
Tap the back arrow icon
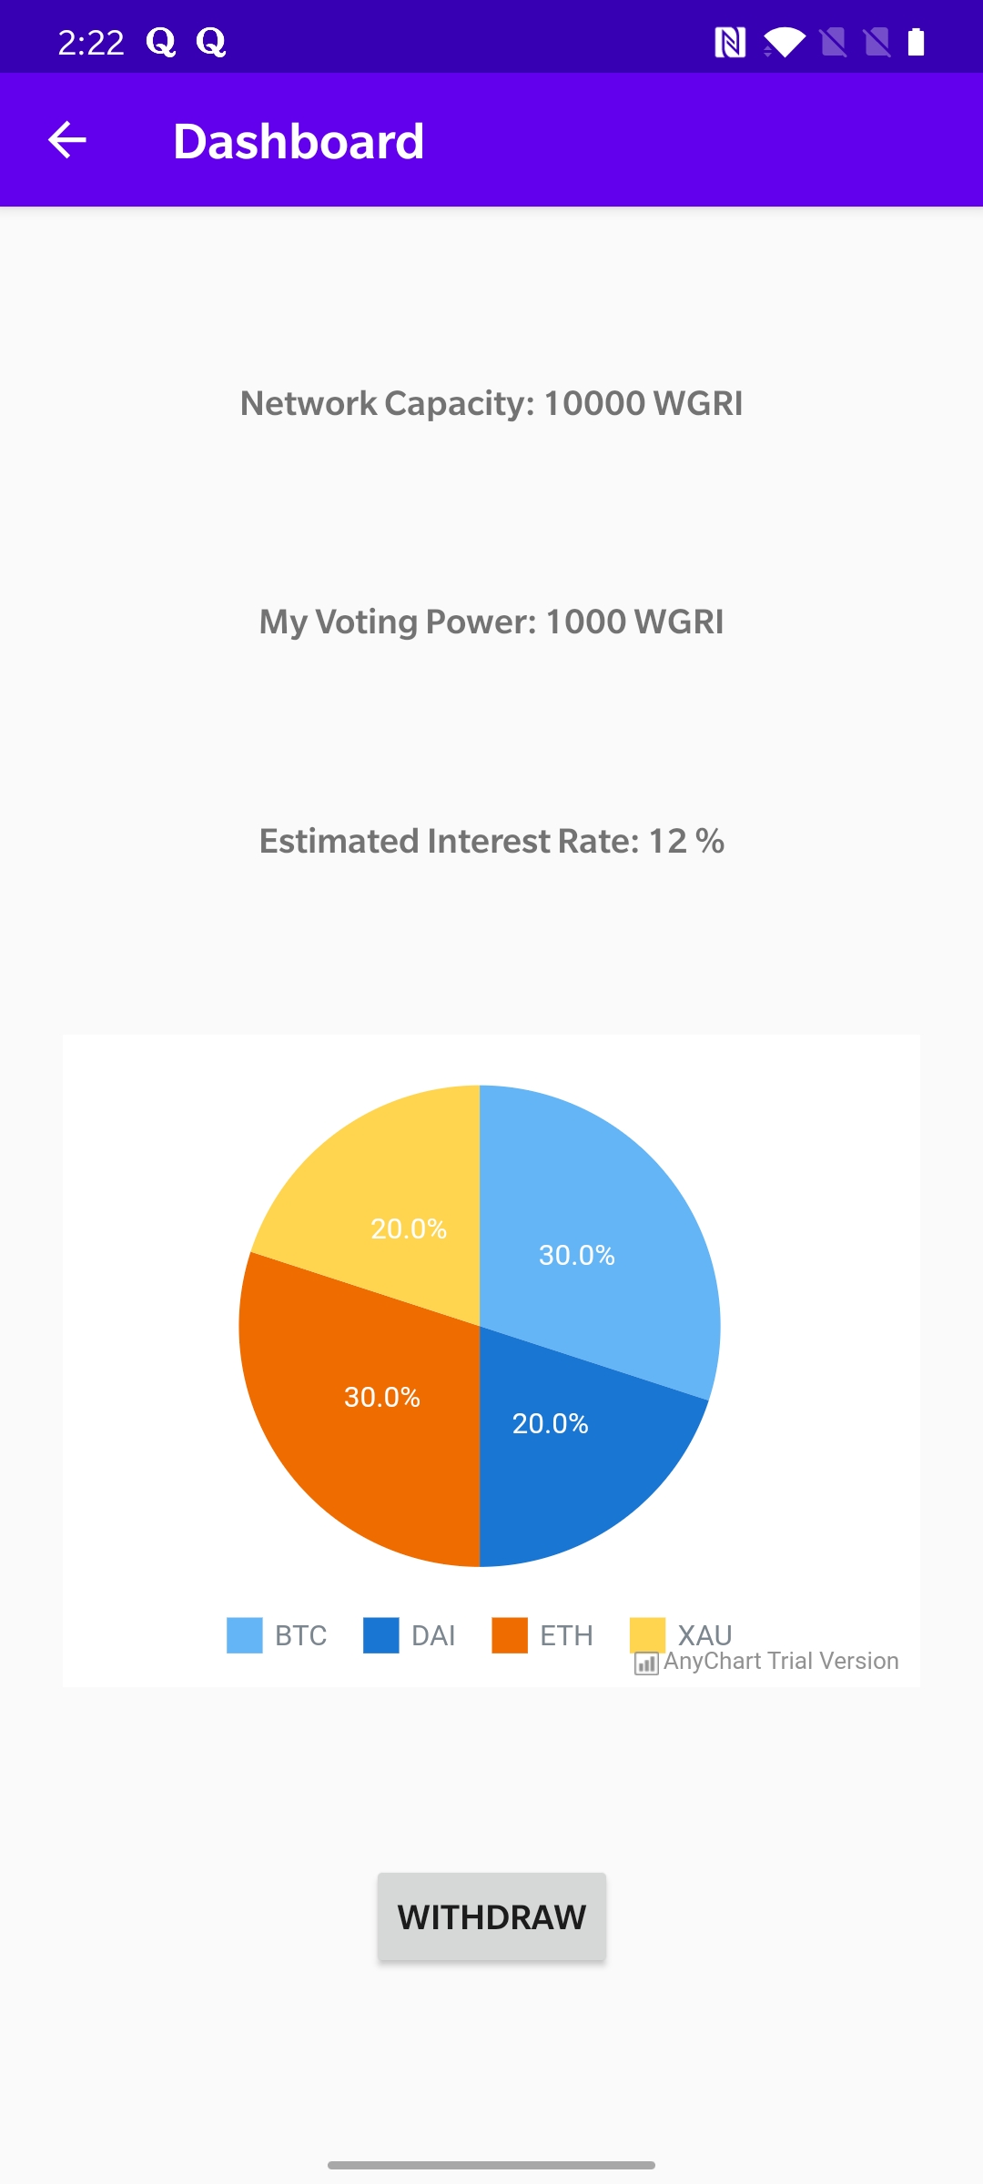pos(66,140)
